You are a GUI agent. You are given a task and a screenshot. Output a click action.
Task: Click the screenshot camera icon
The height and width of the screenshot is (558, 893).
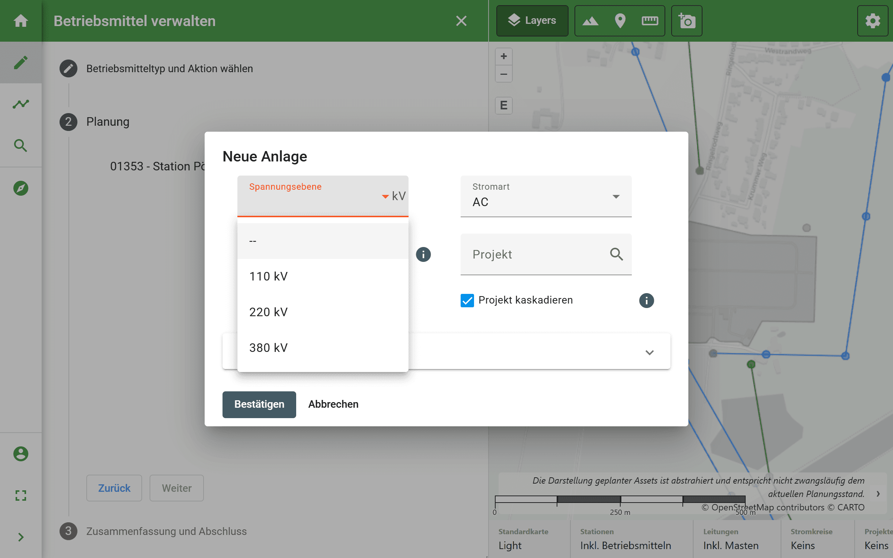click(x=686, y=21)
